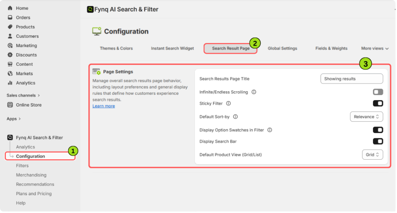Click the Page Settings icon
The height and width of the screenshot is (213, 397).
tap(97, 72)
